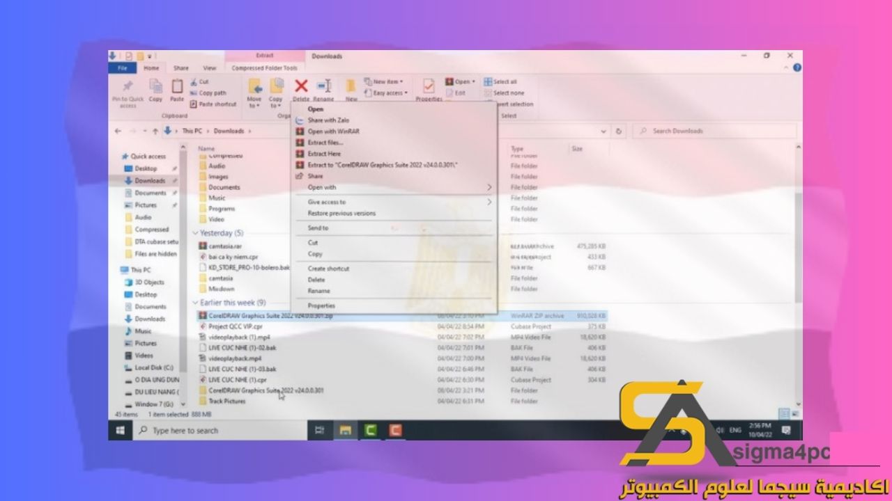Click the Up one level arrow
The height and width of the screenshot is (501, 892).
[154, 131]
